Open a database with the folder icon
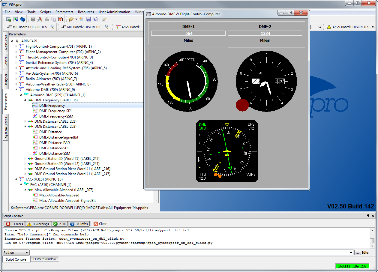The width and height of the screenshot is (378, 272). coord(71,19)
